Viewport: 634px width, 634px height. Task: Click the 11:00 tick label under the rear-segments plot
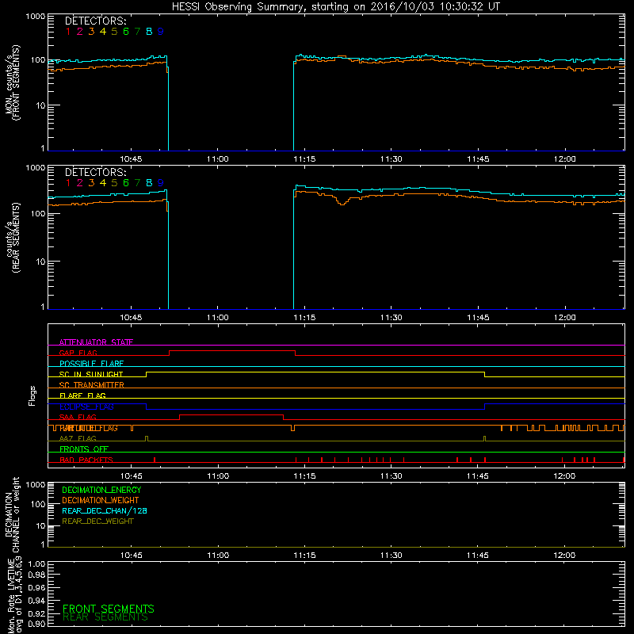tap(217, 318)
